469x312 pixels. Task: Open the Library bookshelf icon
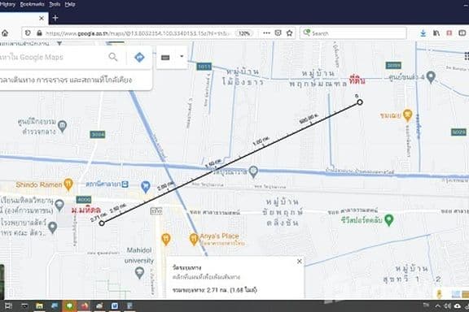tap(436, 33)
